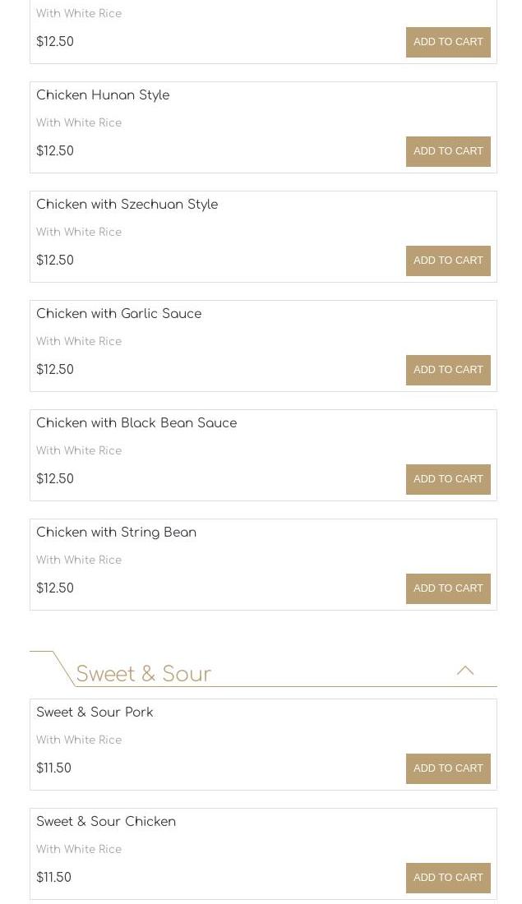The width and height of the screenshot is (522, 904).
Task: Open Sweet & Sour Pork item title
Action: tap(95, 713)
